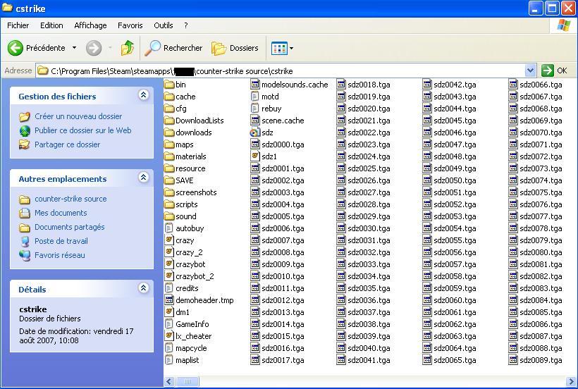Open the view mode dropdown
This screenshot has height=389, width=578.
click(282, 48)
